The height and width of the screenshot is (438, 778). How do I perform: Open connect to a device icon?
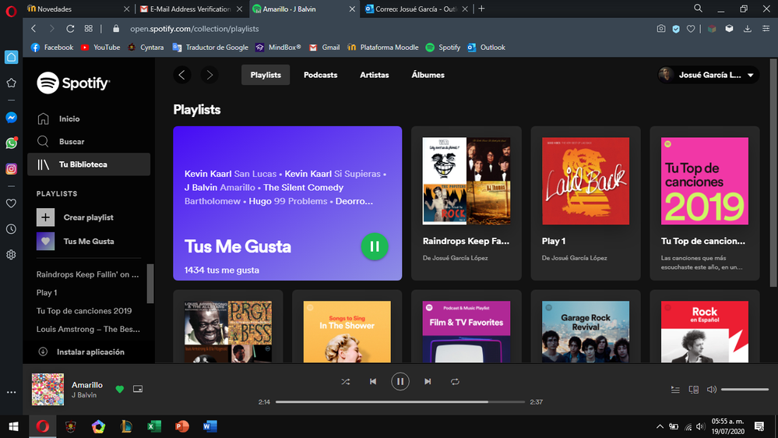click(x=694, y=390)
